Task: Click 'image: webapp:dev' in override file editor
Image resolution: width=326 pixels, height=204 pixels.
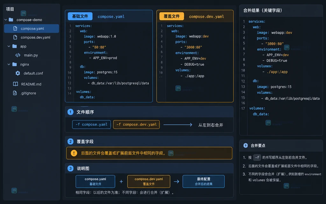Action: coord(192,36)
